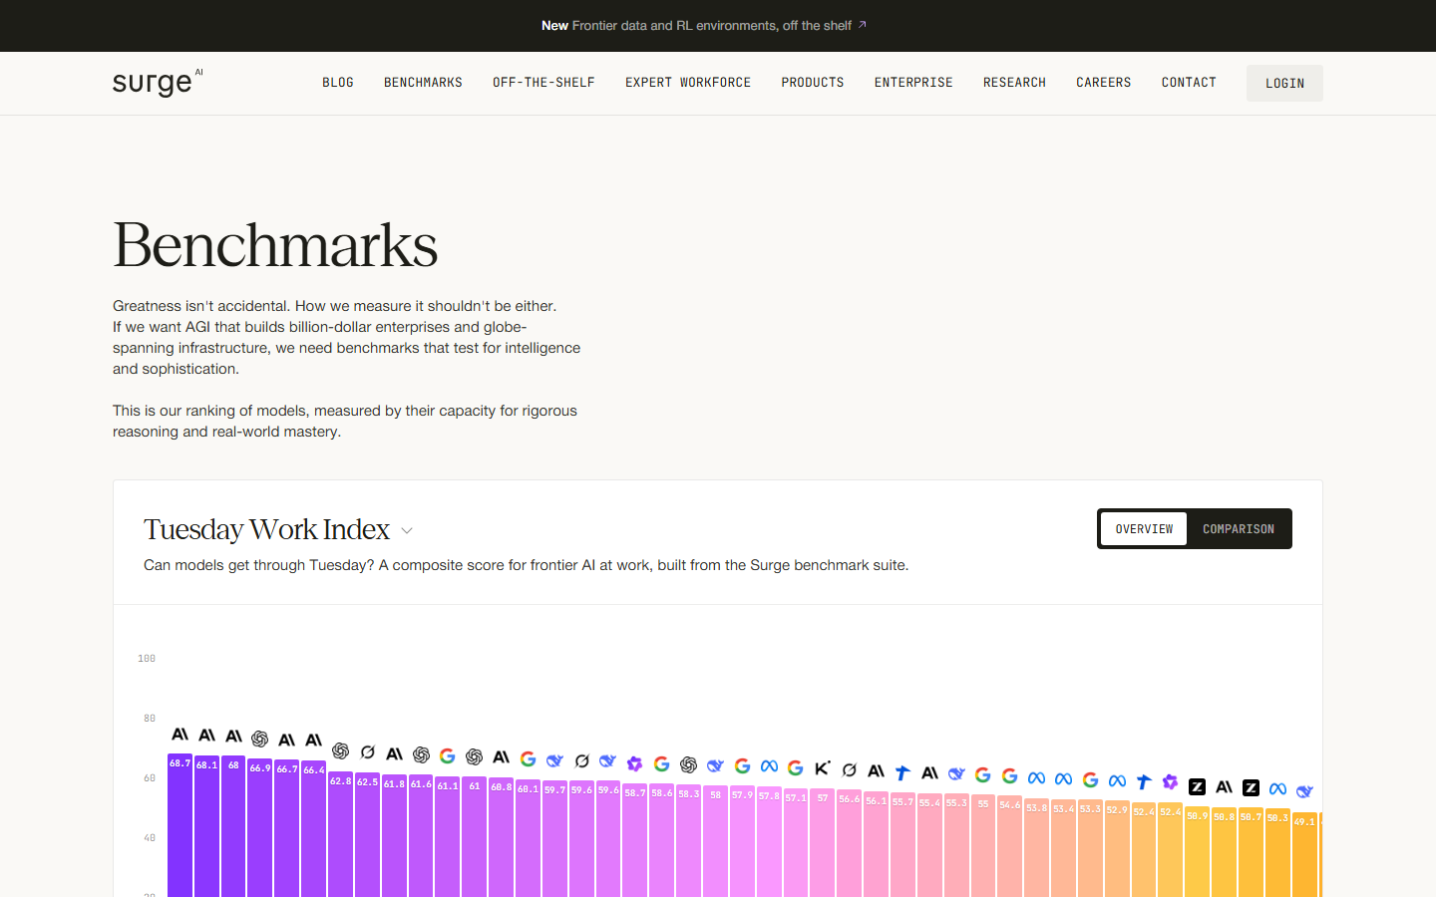Go to Benchmarks in the top navigation
Viewport: 1436px width, 897px height.
point(423,83)
